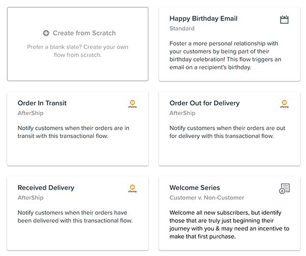
Task: Click the AfterShip logo on Order Out for Delivery
Action: (285, 104)
